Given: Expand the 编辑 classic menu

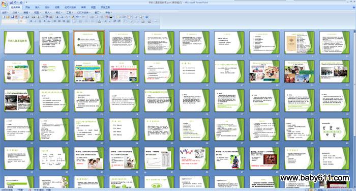Looking at the screenshot, I should [x=26, y=13].
